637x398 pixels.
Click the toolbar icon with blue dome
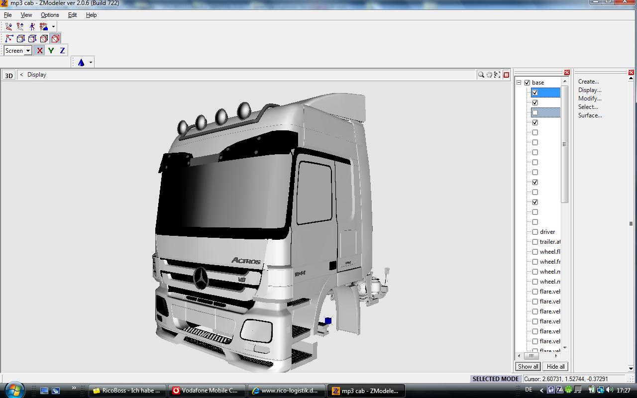[44, 26]
